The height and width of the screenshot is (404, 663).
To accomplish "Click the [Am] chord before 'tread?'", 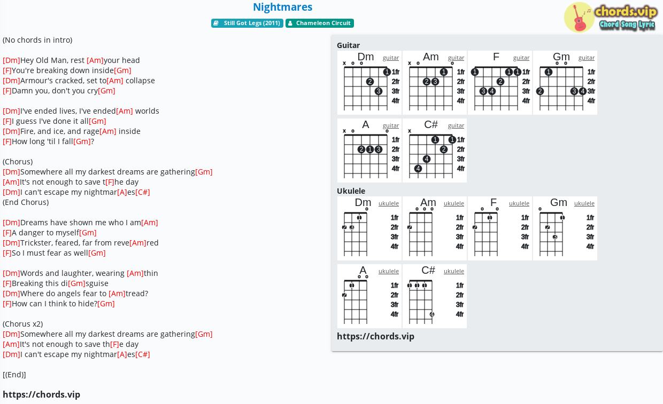I will point(117,294).
